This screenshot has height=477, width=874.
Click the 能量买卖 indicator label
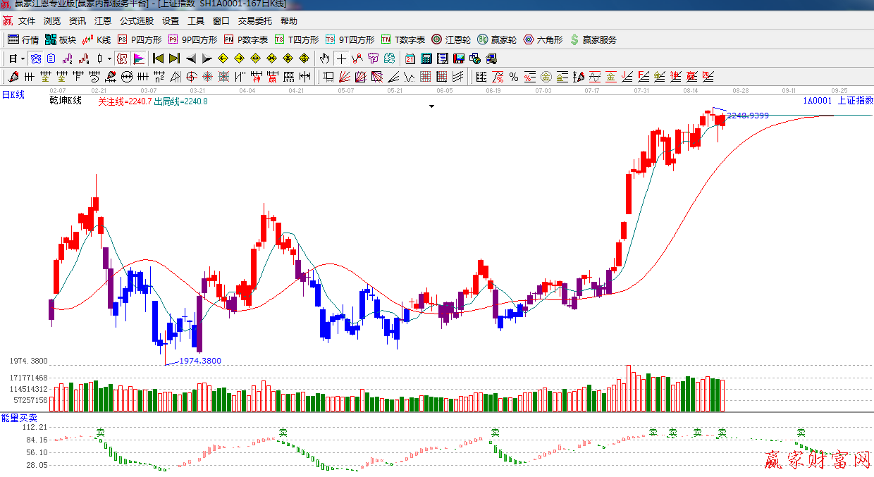pos(19,418)
